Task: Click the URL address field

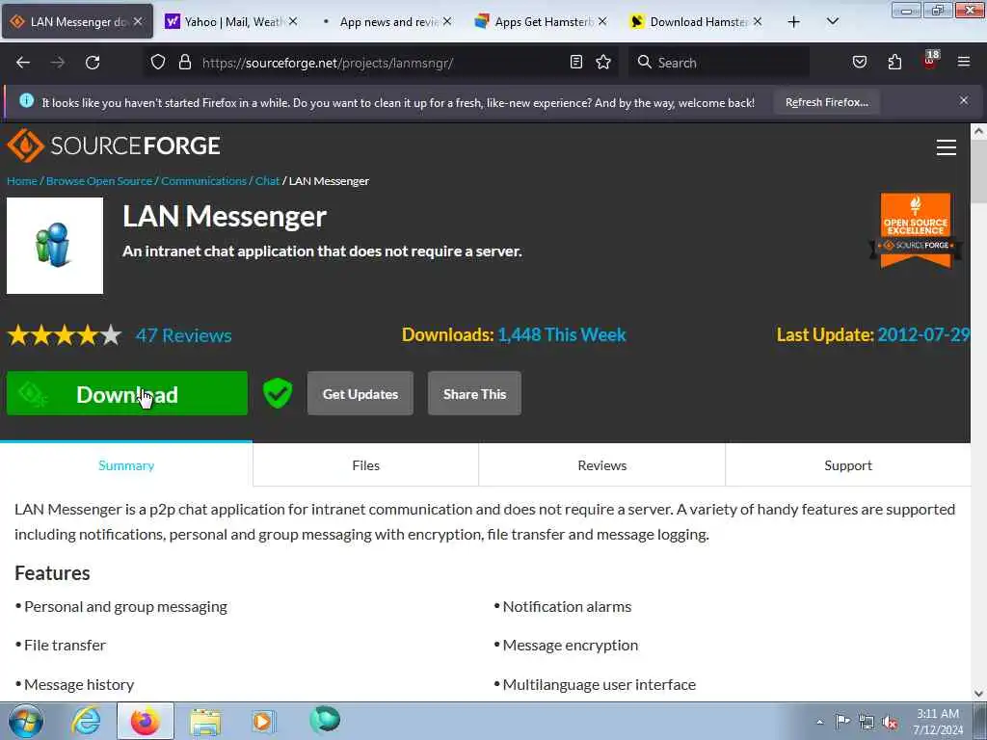Action: coord(381,63)
